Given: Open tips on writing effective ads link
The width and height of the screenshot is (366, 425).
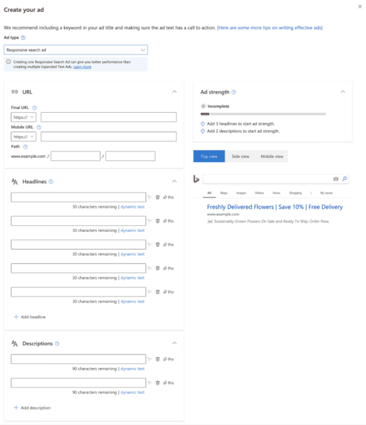Looking at the screenshot, I should click(x=270, y=28).
